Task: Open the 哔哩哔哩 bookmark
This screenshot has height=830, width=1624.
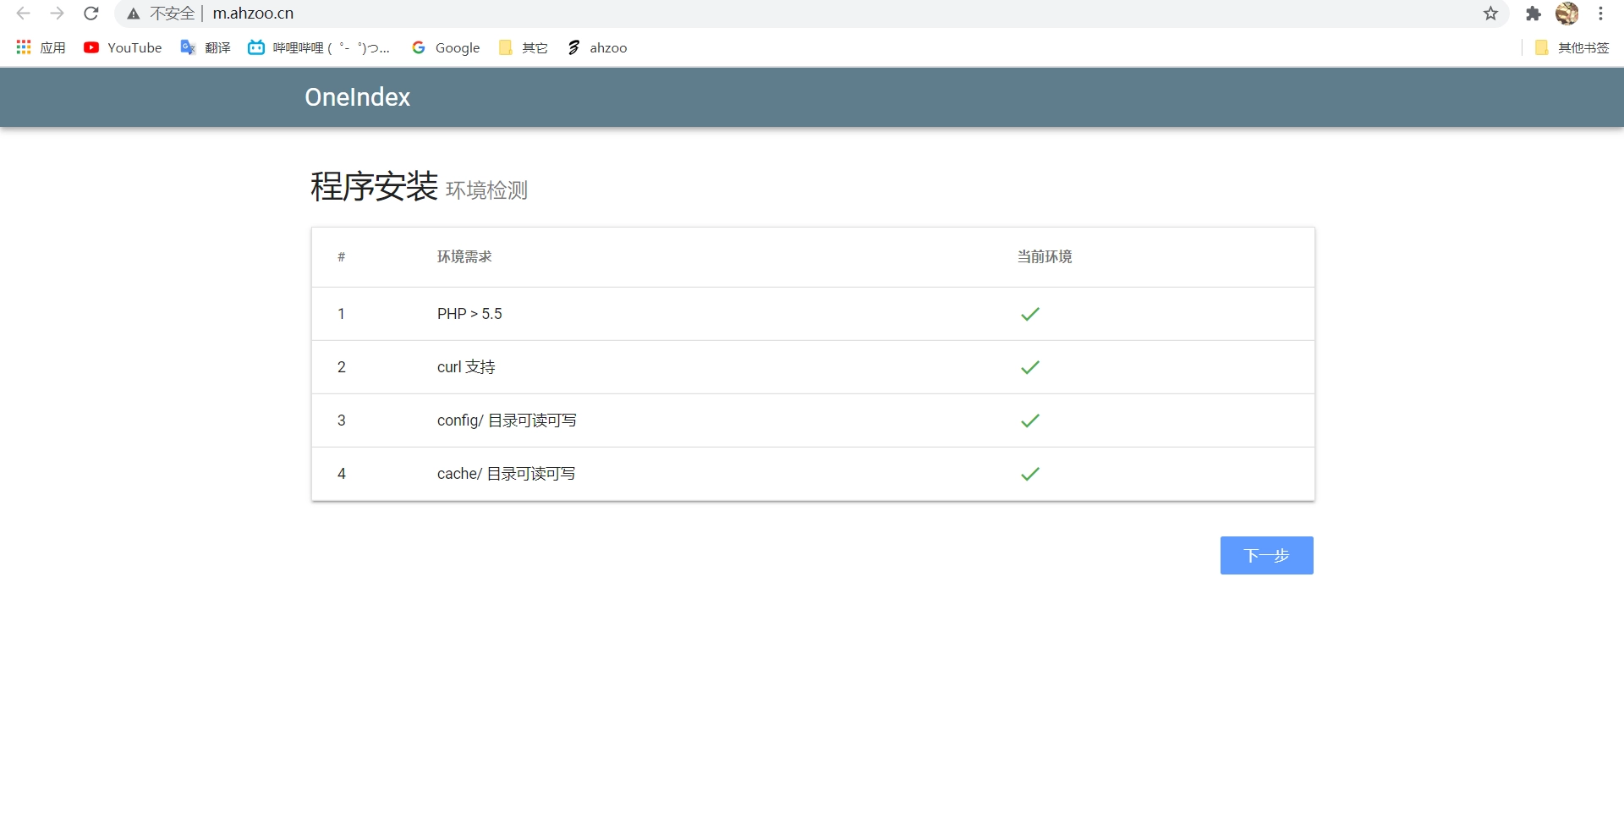Action: pyautogui.click(x=317, y=47)
